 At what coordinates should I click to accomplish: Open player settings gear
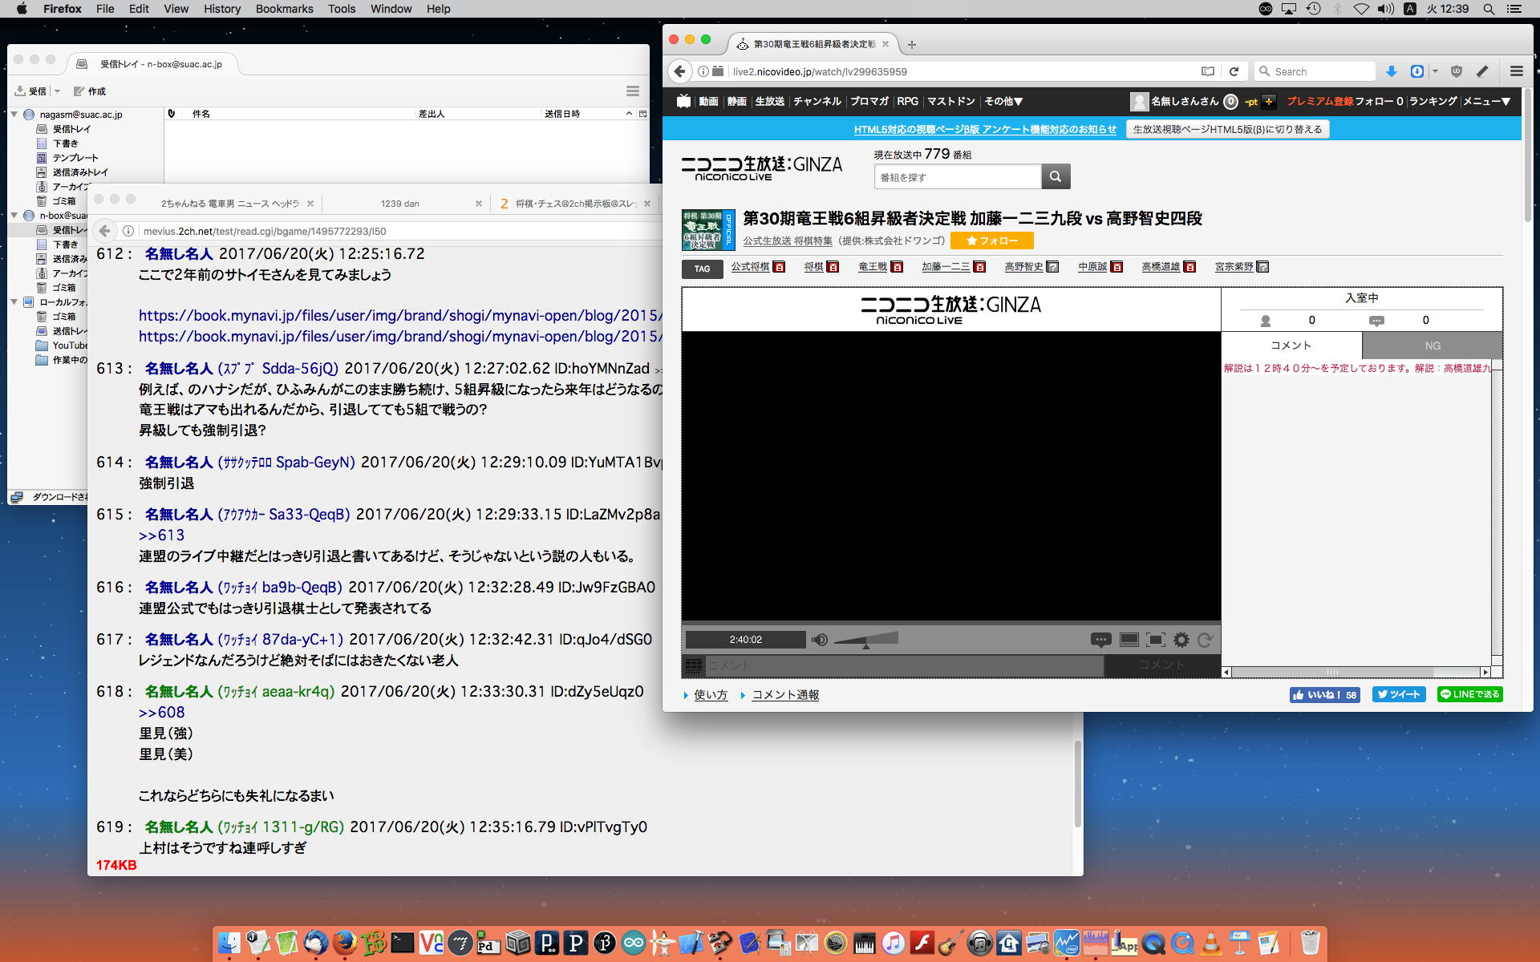(1181, 640)
